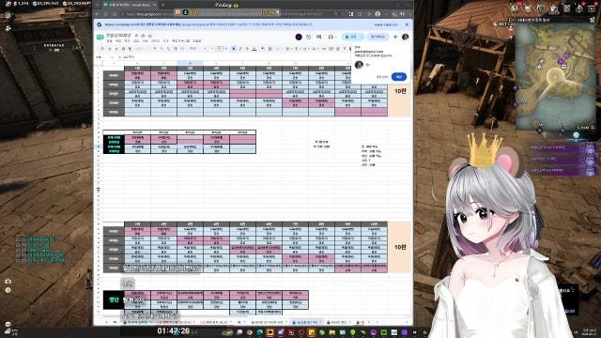Click the Google Sheets logo icon
This screenshot has width=601, height=338.
coord(100,38)
